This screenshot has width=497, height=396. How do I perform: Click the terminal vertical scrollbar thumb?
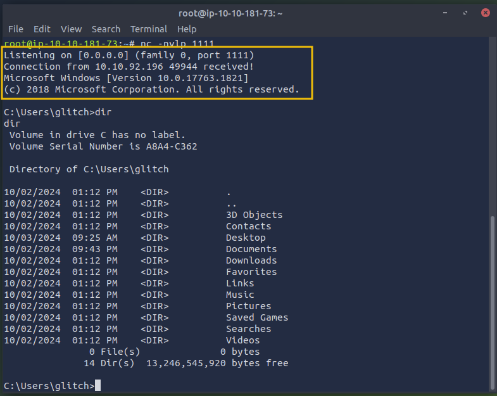pyautogui.click(x=492, y=303)
